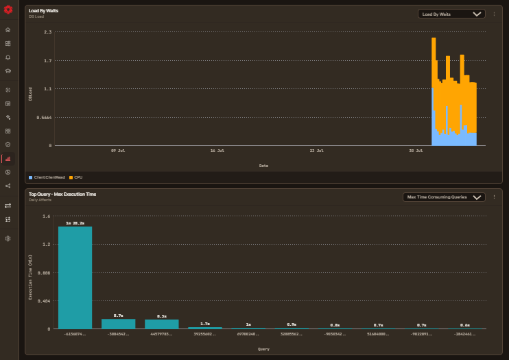Click the swap arrows transfer icon
Screen dimensions: 509x360
coord(8,205)
